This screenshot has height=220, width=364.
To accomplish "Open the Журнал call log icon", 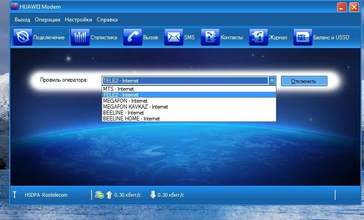I will pyautogui.click(x=258, y=37).
